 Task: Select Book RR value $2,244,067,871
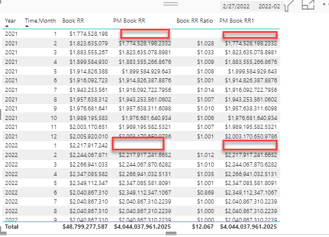pos(89,155)
